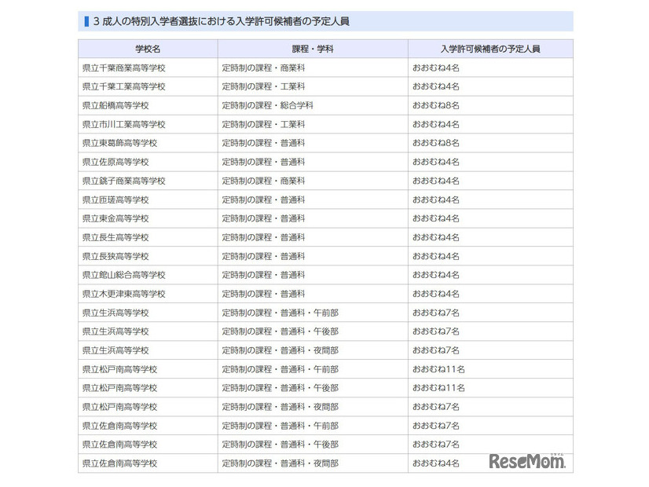Click 'おおむね7名' in the 生浜 夜間部 row
Viewport: 649px width, 487px height.
pos(436,350)
